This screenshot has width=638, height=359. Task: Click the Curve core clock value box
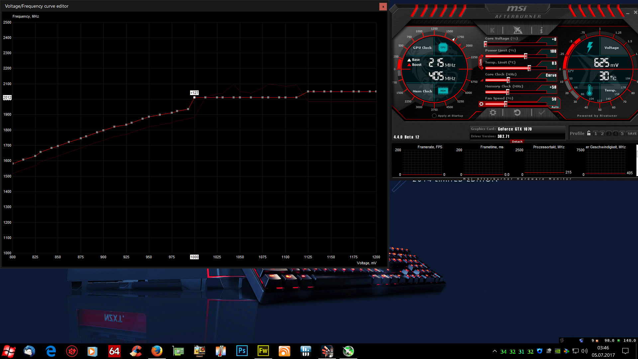(551, 75)
